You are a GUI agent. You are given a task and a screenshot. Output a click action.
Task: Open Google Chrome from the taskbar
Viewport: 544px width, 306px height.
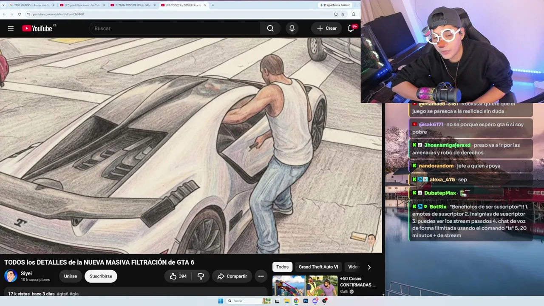[x=296, y=301]
